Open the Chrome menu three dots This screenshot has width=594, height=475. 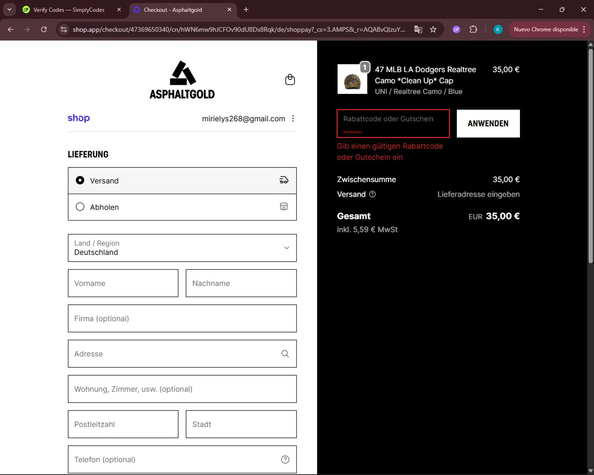coord(584,29)
